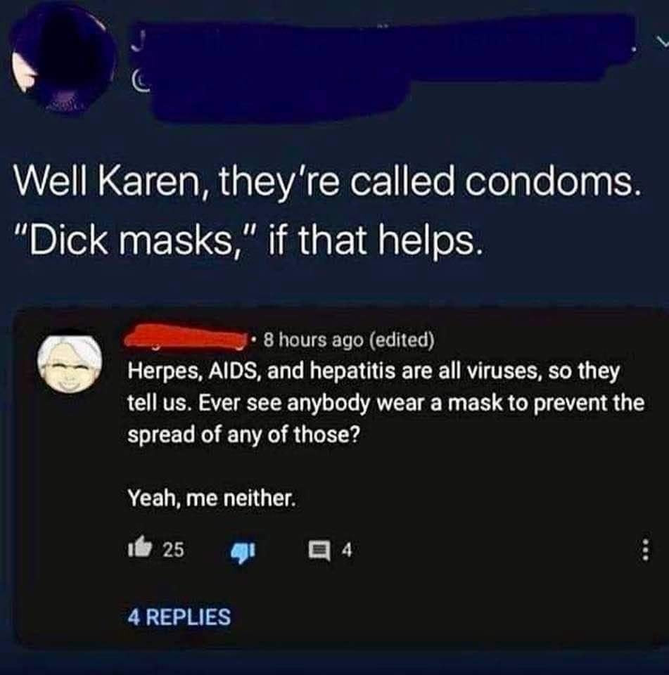This screenshot has height=675, width=669.
Task: Open the embedded comment screenshot image
Action: coord(340,478)
